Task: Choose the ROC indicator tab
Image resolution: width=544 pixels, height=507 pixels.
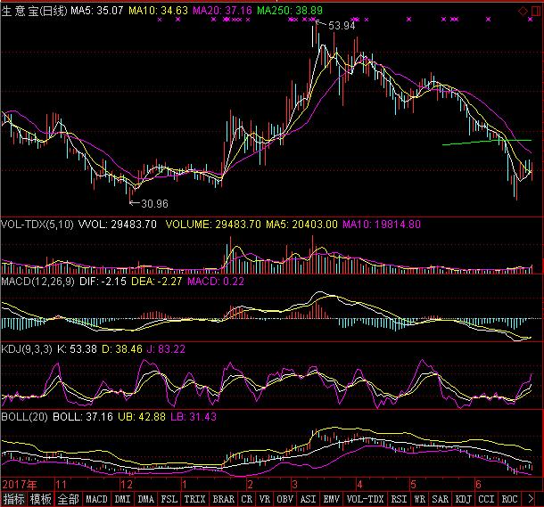Action: 509,499
